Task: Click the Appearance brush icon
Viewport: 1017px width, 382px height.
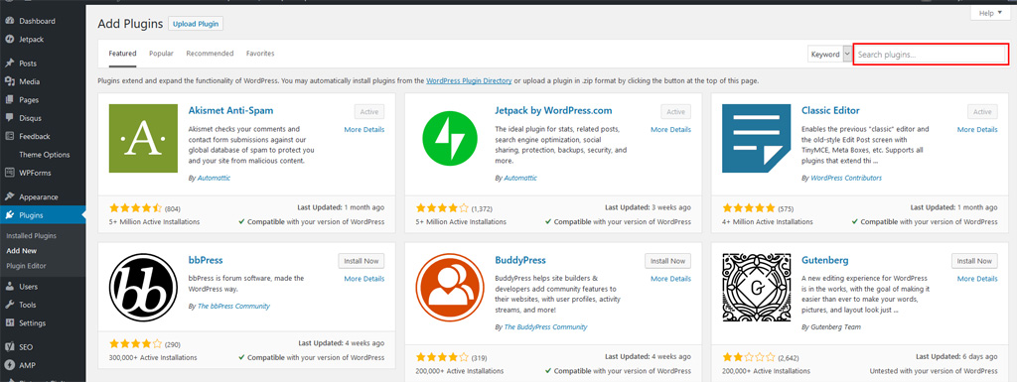Action: (x=10, y=196)
